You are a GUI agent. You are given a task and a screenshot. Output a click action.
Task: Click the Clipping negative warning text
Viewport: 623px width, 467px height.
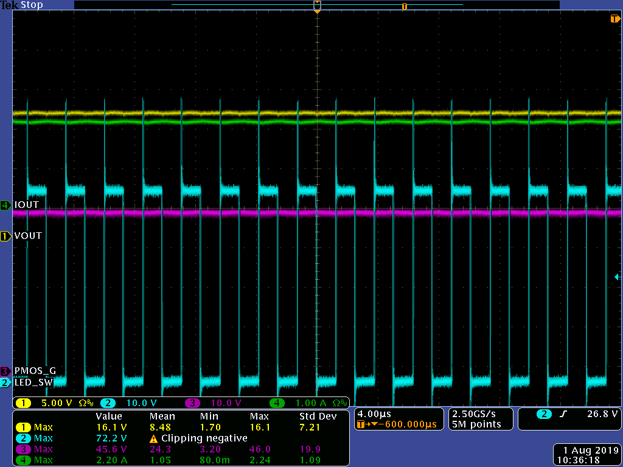[x=204, y=438]
